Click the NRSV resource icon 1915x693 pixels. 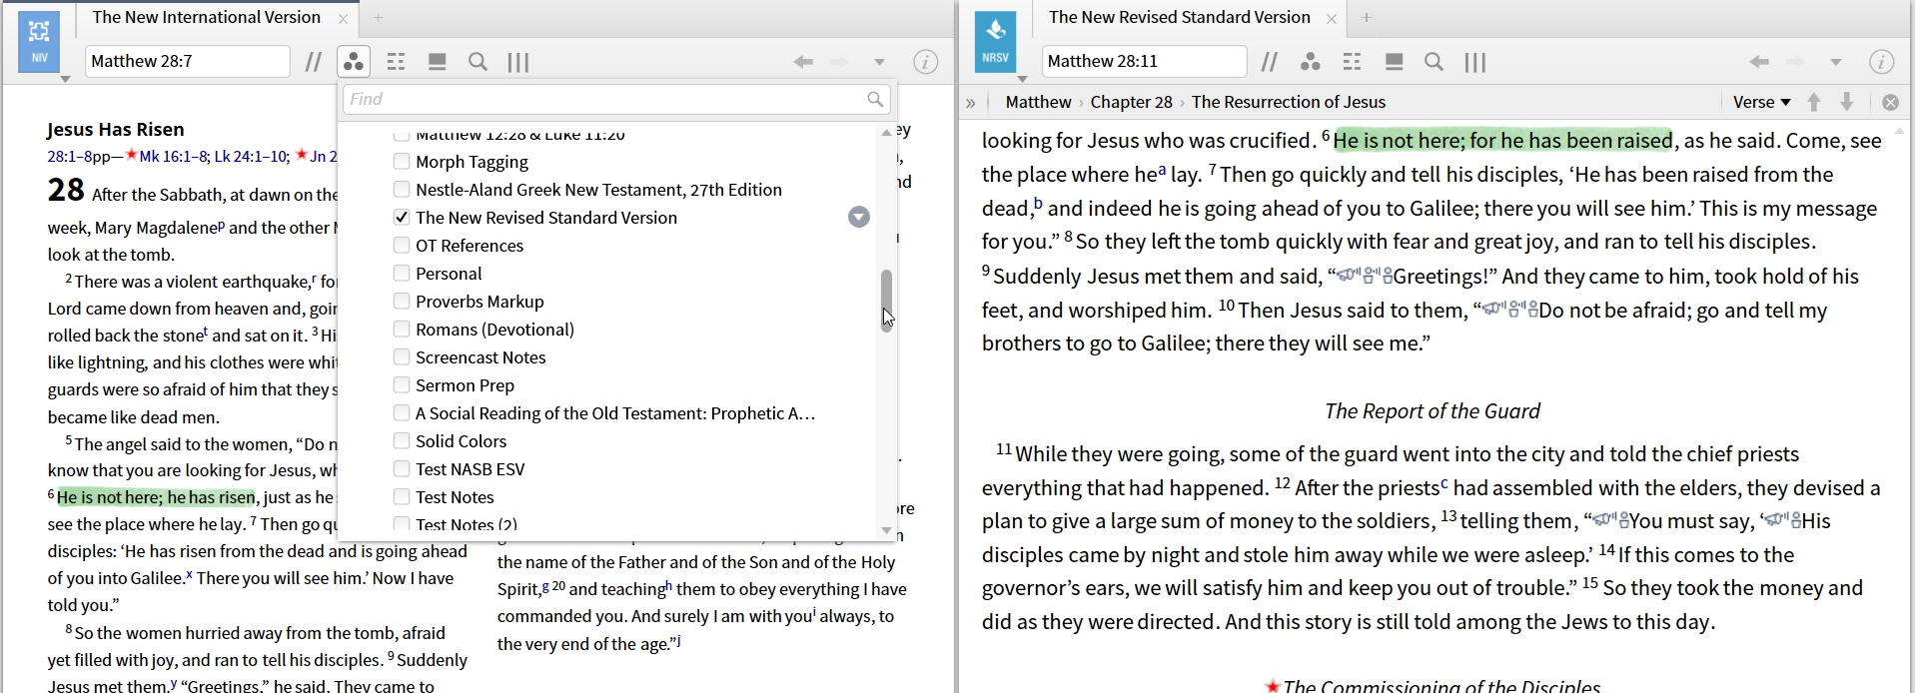[x=995, y=42]
